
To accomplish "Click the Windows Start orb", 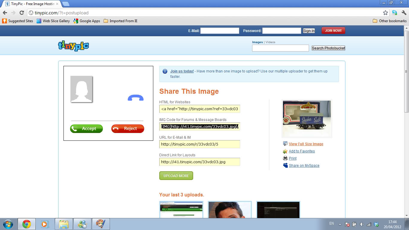I will 8,224.
